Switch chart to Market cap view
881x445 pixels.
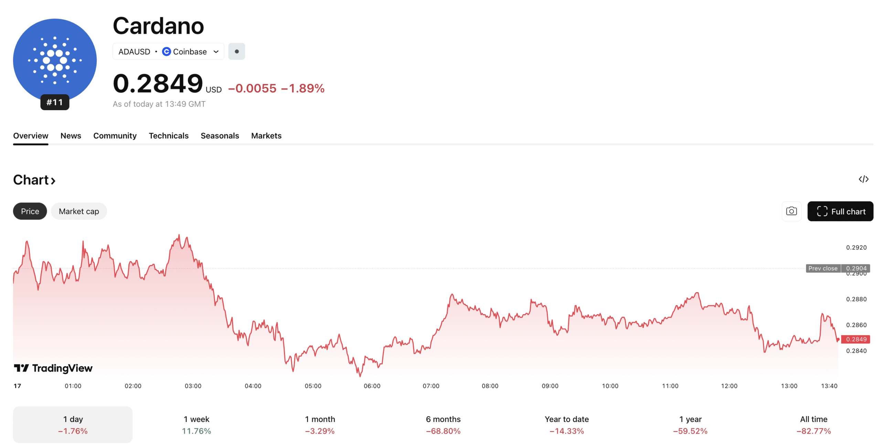pos(79,211)
